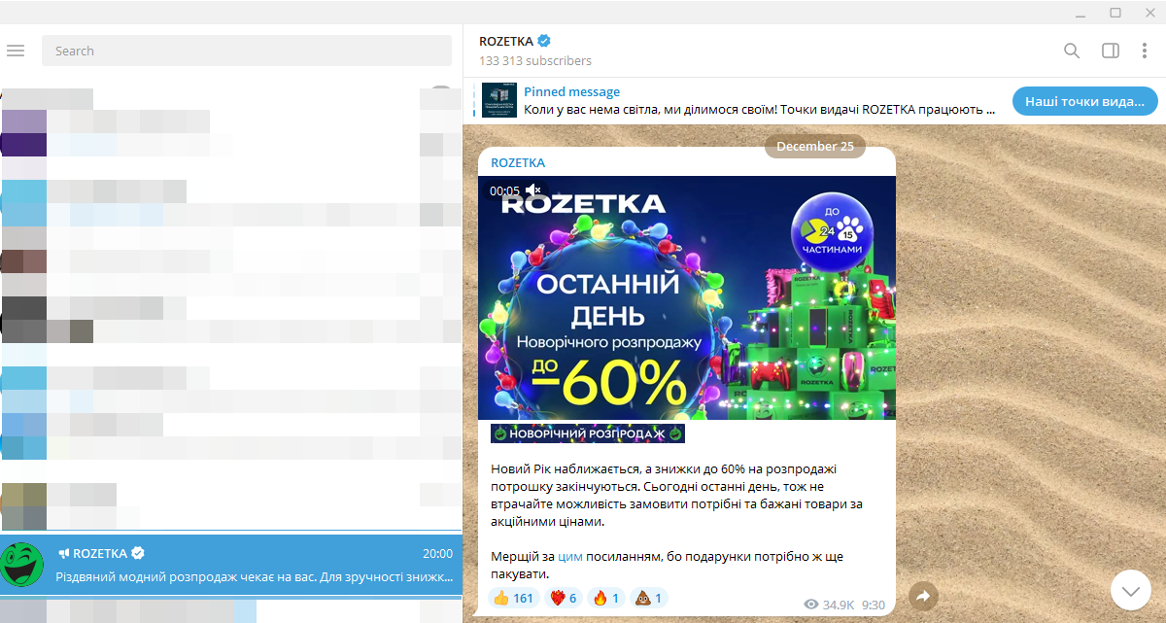Click the НОВОРІЧНИЙ РОЗПРОДАЖ banner text
The height and width of the screenshot is (623, 1166).
click(x=588, y=433)
